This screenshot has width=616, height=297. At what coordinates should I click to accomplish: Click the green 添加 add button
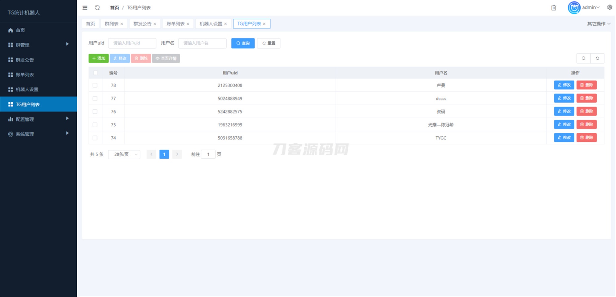point(99,58)
